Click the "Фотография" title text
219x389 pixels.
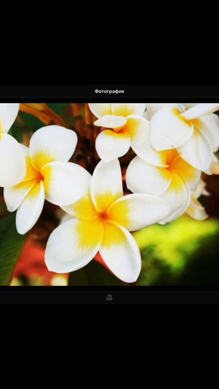[109, 91]
